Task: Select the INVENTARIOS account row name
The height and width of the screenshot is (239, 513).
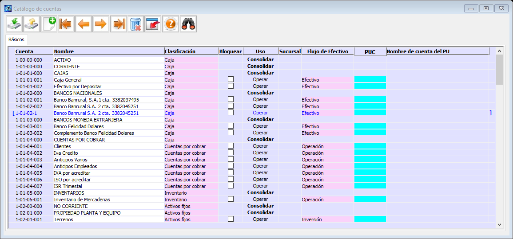Action: 69,193
